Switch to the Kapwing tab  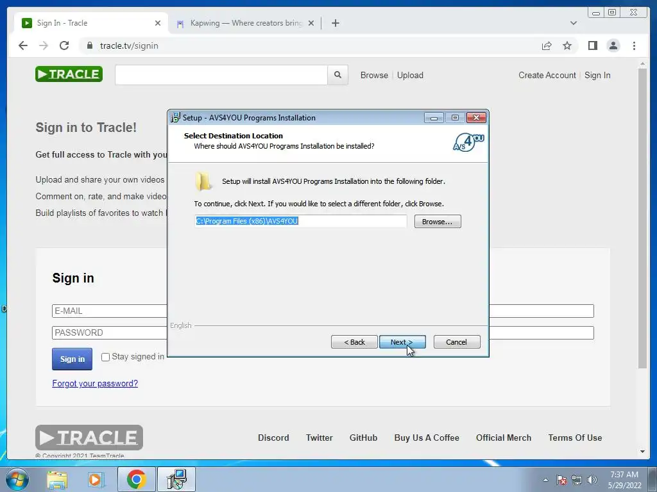click(x=245, y=23)
